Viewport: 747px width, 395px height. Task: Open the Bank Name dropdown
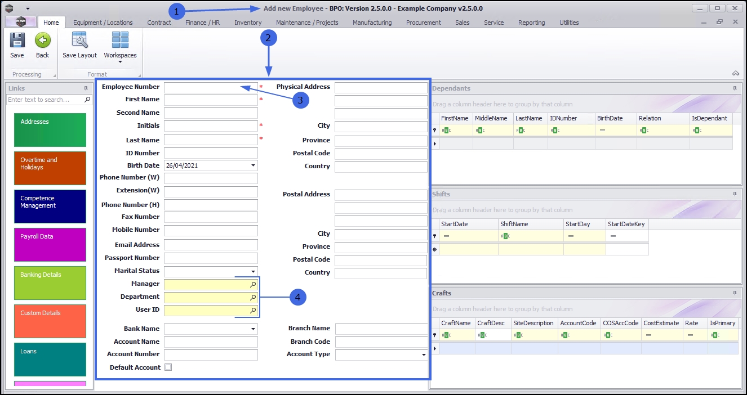pos(254,329)
